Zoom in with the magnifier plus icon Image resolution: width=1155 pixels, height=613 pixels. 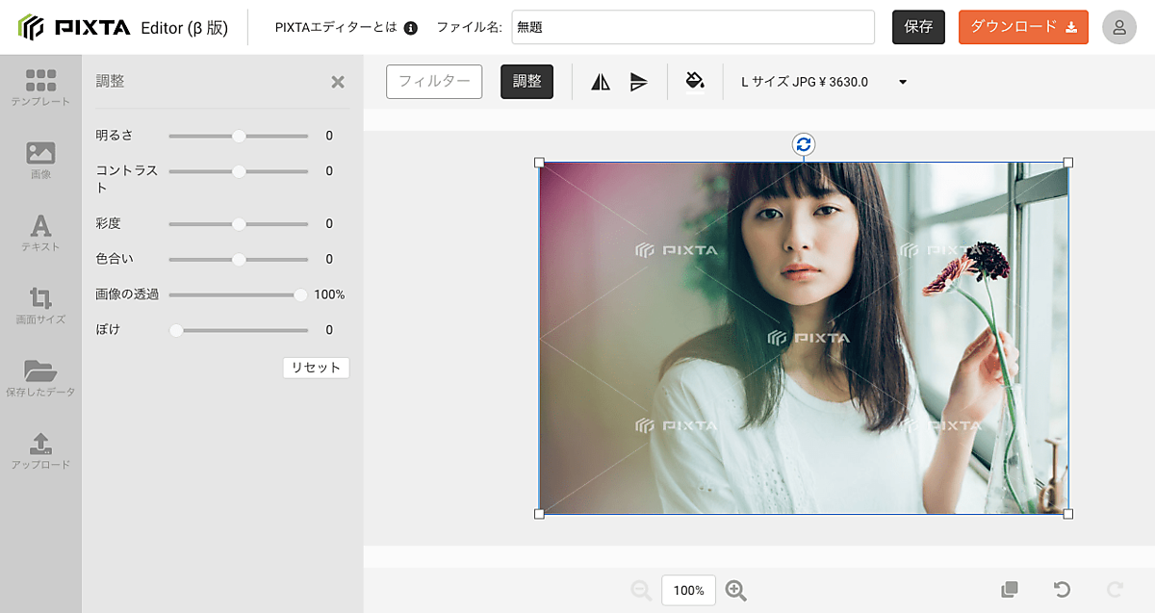(736, 591)
